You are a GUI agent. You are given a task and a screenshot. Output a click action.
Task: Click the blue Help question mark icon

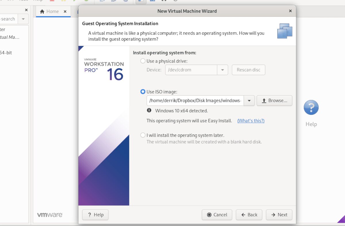(x=311, y=107)
